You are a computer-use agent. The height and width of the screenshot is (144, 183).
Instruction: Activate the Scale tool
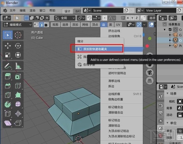(8, 55)
